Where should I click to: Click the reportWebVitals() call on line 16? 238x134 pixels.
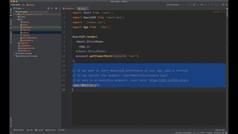click(x=86, y=85)
